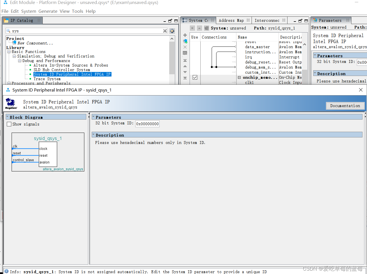
Task: Select System ID Peripheral Intel FPGA IP
Action: tap(72, 74)
